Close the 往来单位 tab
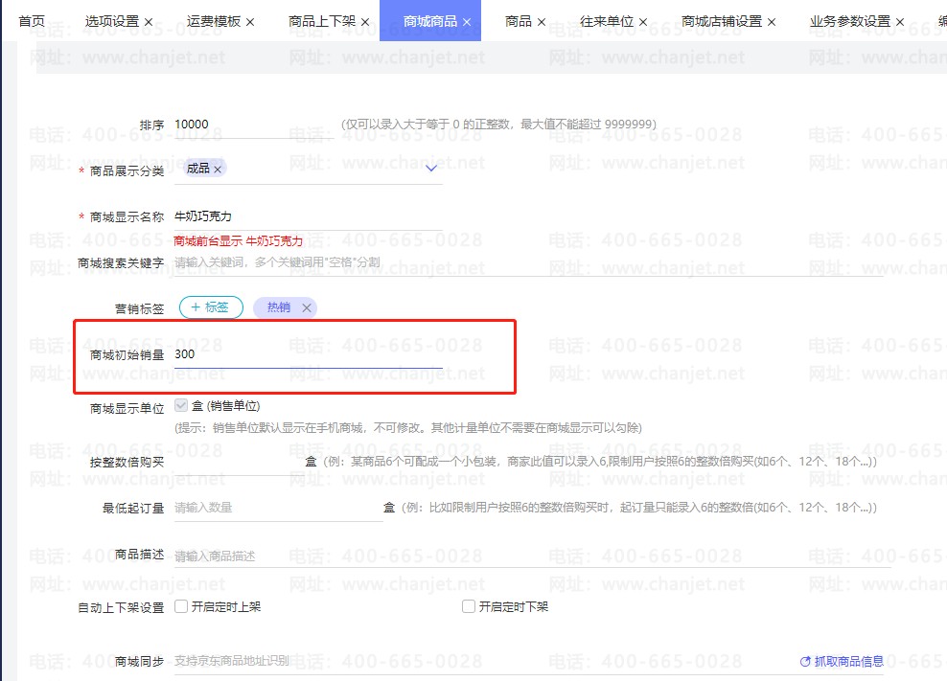947x681 pixels. click(x=643, y=21)
